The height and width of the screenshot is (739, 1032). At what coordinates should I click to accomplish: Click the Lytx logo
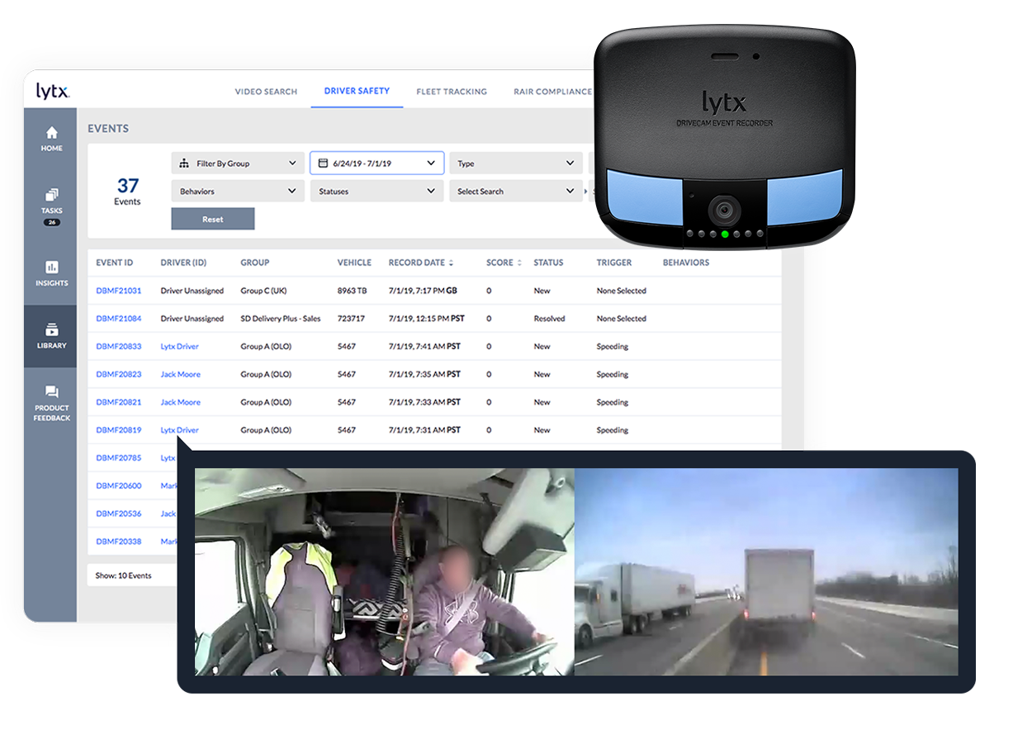53,91
